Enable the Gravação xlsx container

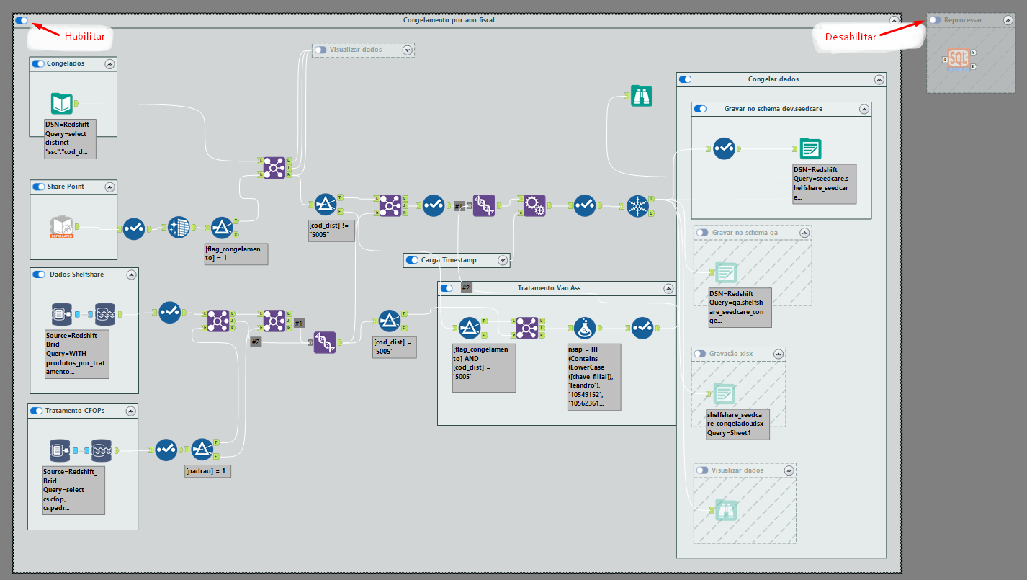point(700,354)
